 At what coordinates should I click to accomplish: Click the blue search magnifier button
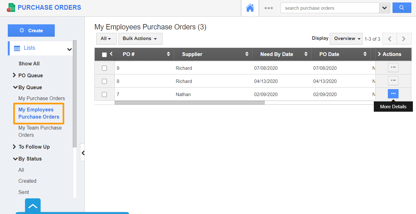(x=402, y=8)
